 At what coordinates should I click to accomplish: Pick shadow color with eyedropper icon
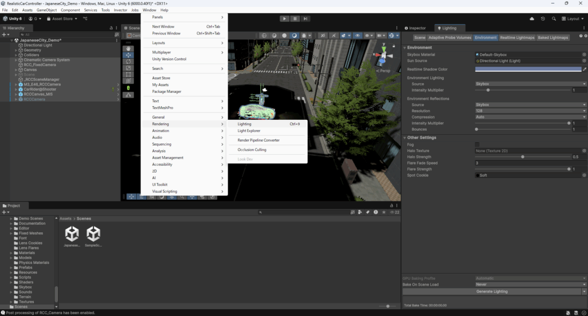tap(585, 69)
